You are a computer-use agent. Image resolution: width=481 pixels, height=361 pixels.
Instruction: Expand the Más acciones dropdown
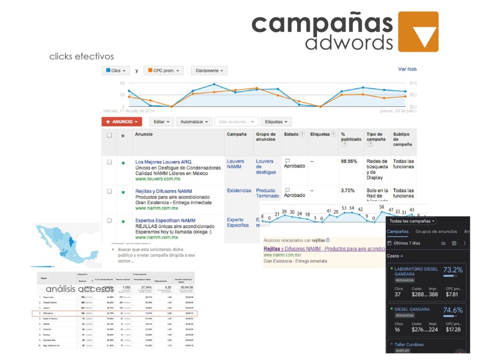(x=237, y=122)
